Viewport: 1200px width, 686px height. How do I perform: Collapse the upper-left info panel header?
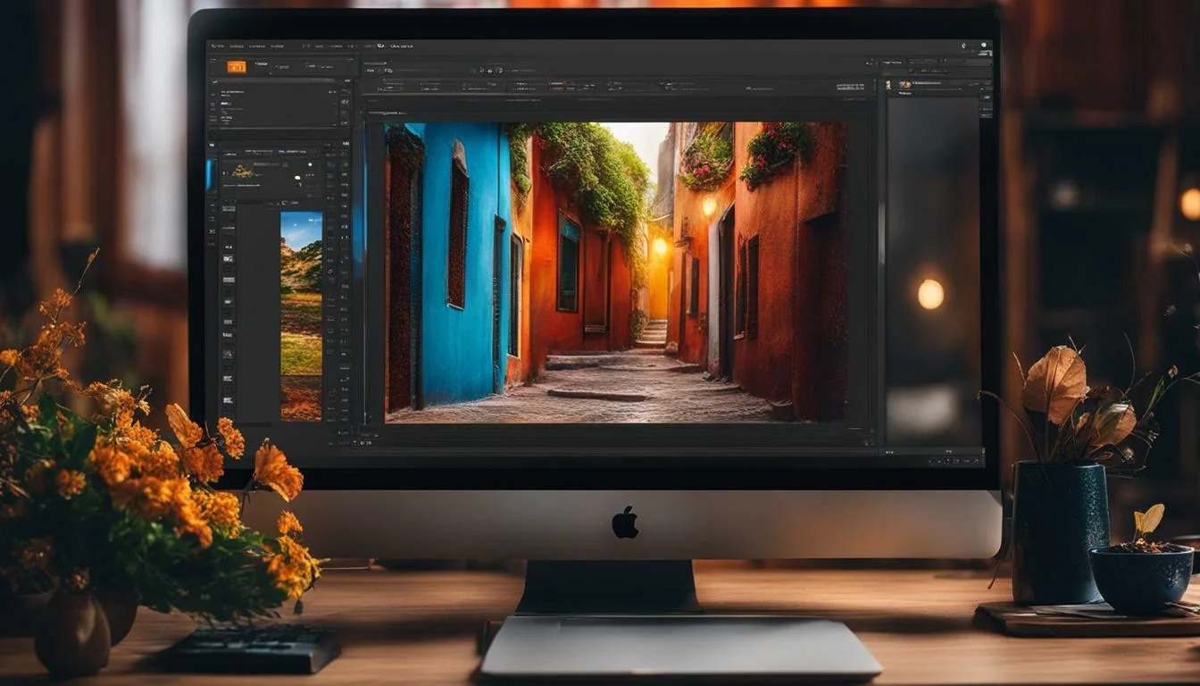pos(214,82)
